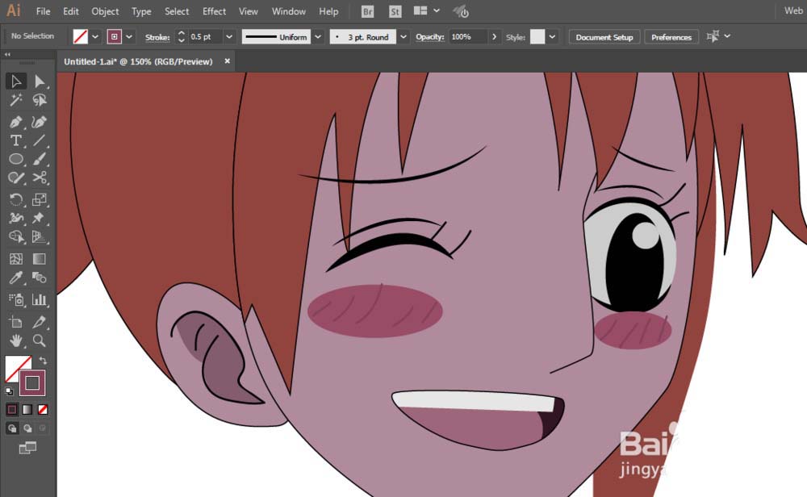Screen dimensions: 807x497
Task: Open the arrange documents dropdown
Action: click(x=437, y=10)
